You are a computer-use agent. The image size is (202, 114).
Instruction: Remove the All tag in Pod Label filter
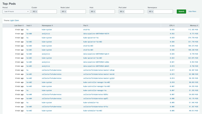click(123, 12)
